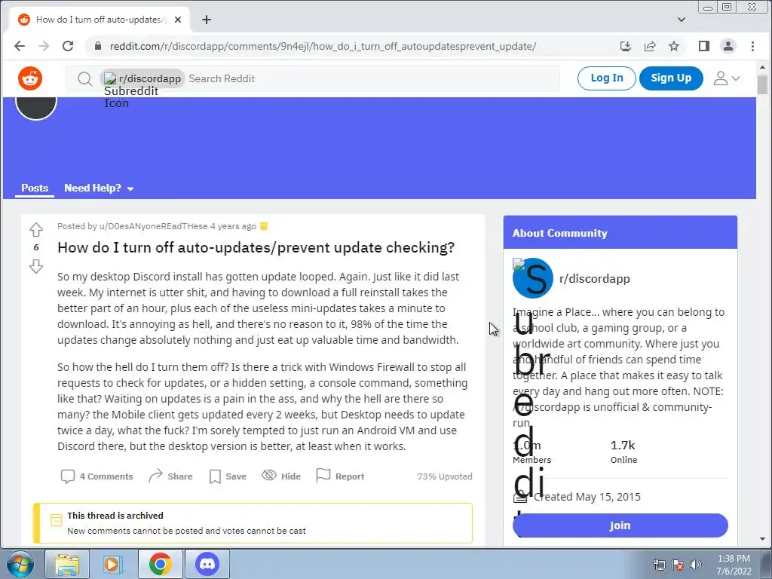Save the post with bookmark button

[x=228, y=476]
